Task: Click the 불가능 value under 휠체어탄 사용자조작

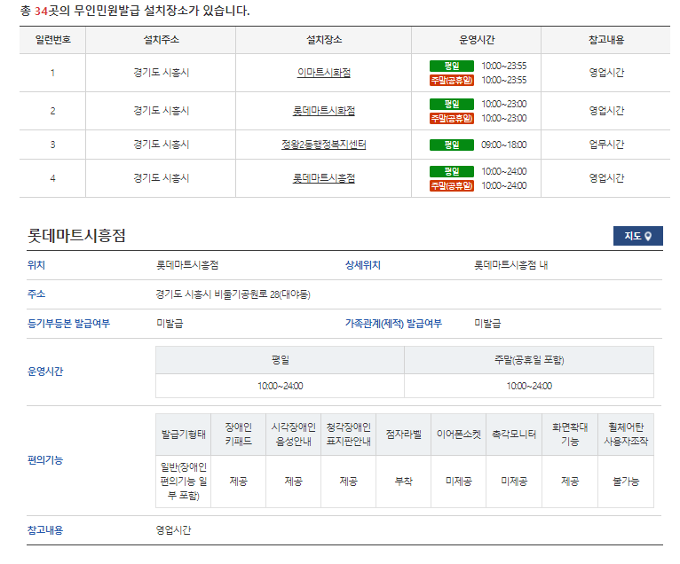Action: (x=626, y=482)
